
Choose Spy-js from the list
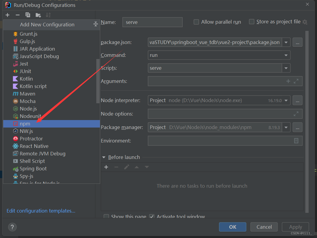click(51, 176)
